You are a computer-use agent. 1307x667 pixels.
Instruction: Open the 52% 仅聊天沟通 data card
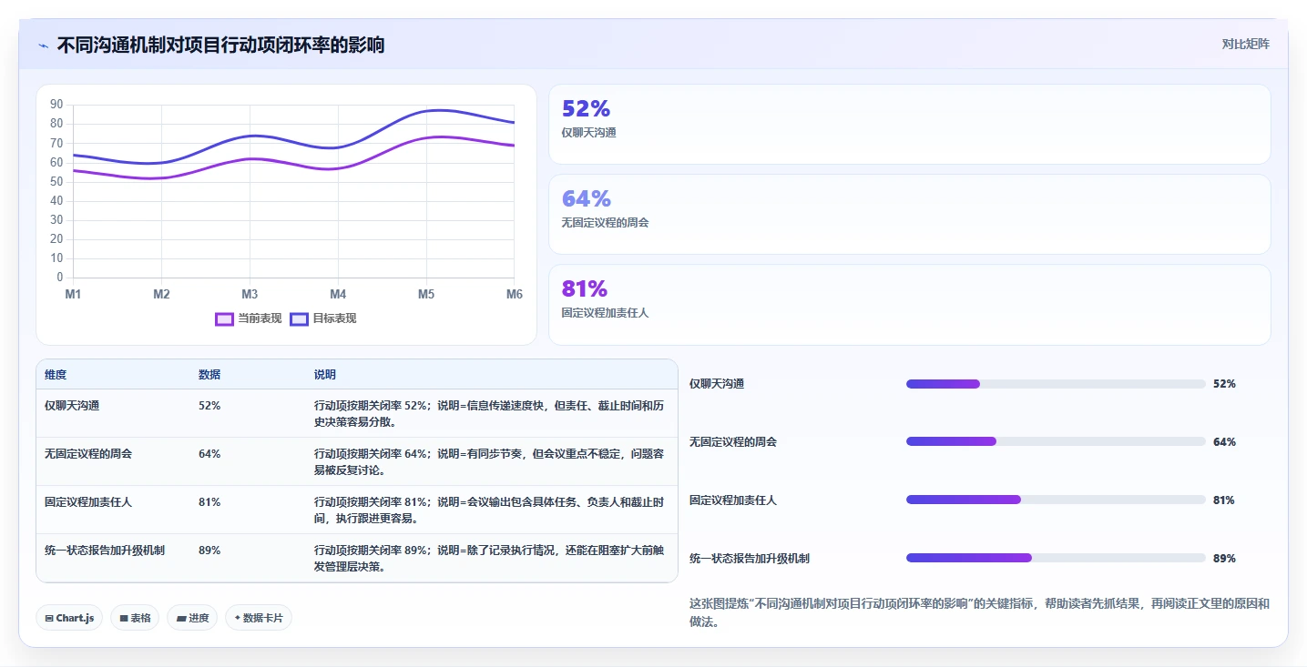point(909,124)
